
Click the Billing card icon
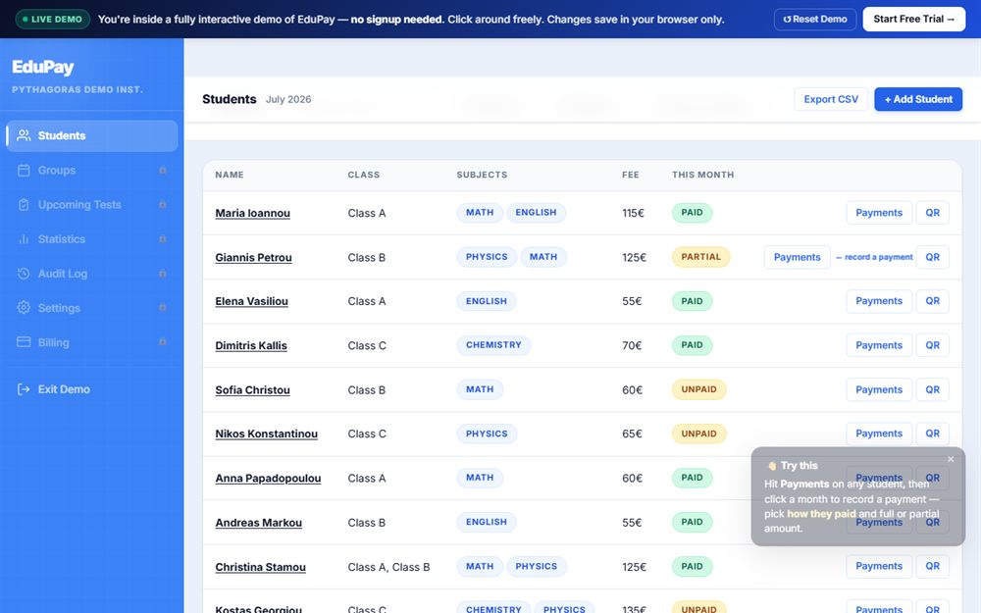(x=24, y=342)
